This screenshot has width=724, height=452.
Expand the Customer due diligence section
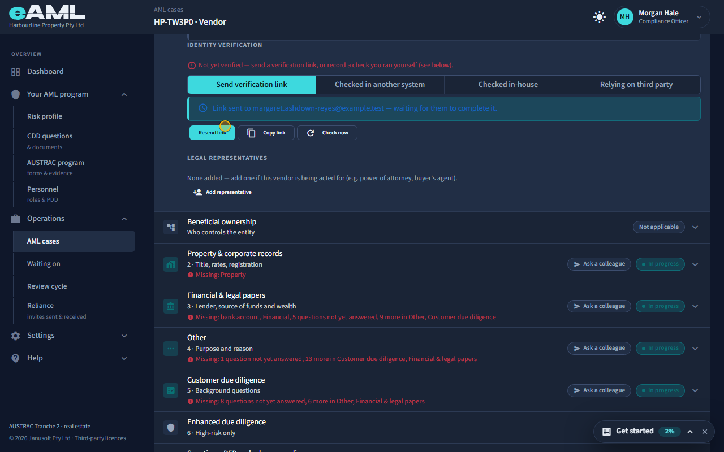coord(695,390)
